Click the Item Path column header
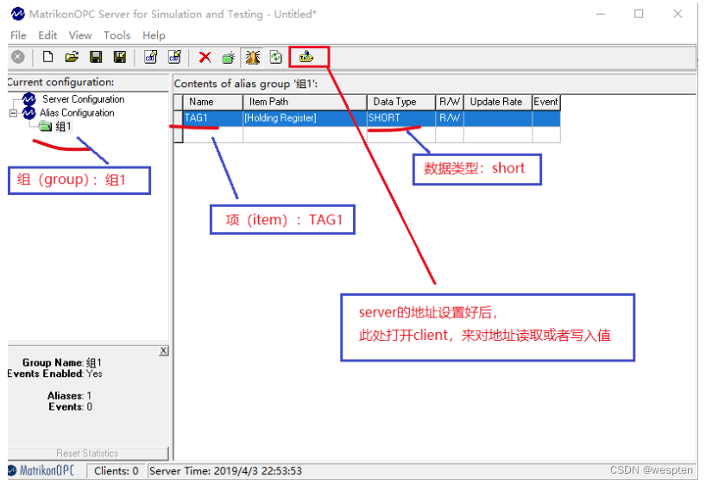The image size is (706, 484). tap(305, 102)
